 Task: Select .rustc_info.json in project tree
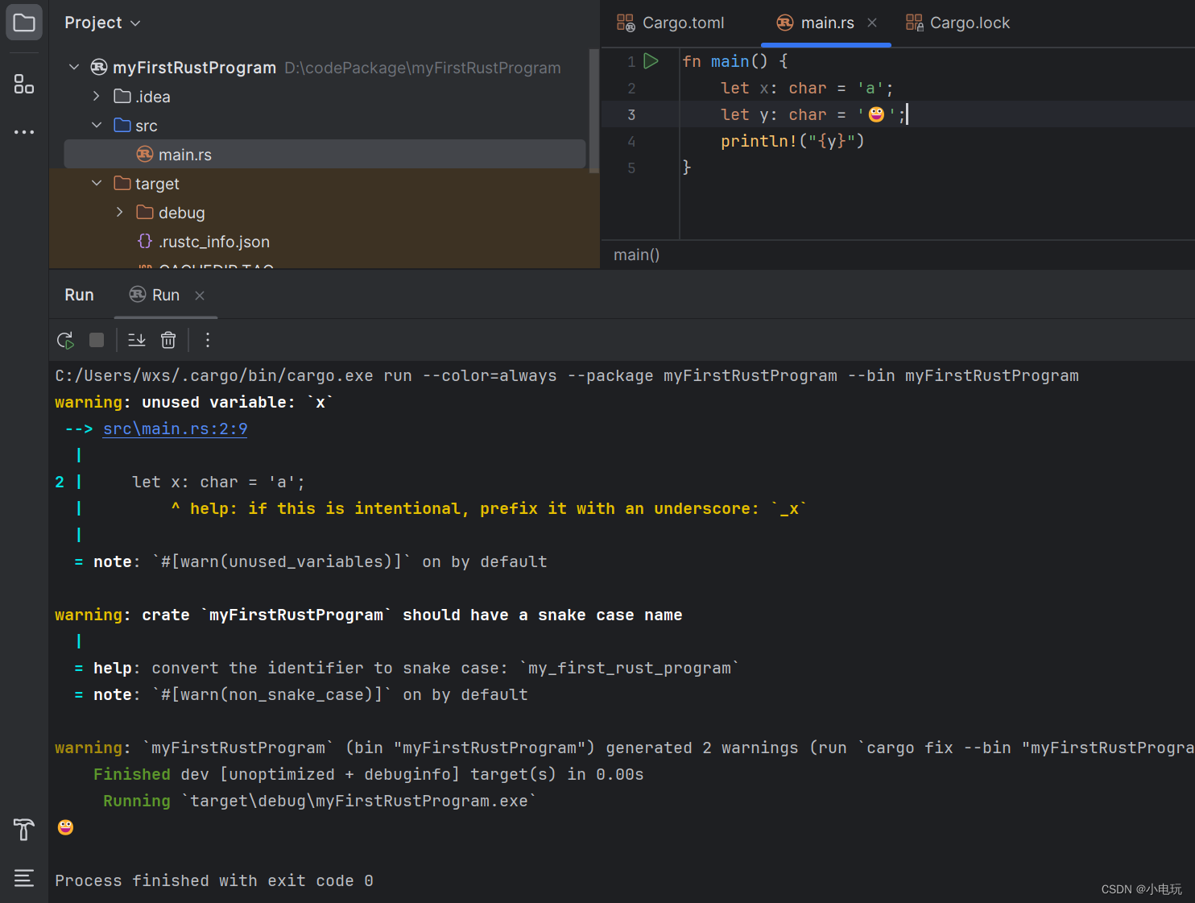coord(325,241)
